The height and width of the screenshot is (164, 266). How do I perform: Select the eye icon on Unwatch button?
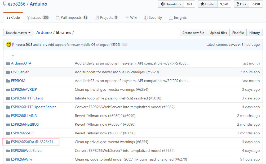[x=163, y=4]
